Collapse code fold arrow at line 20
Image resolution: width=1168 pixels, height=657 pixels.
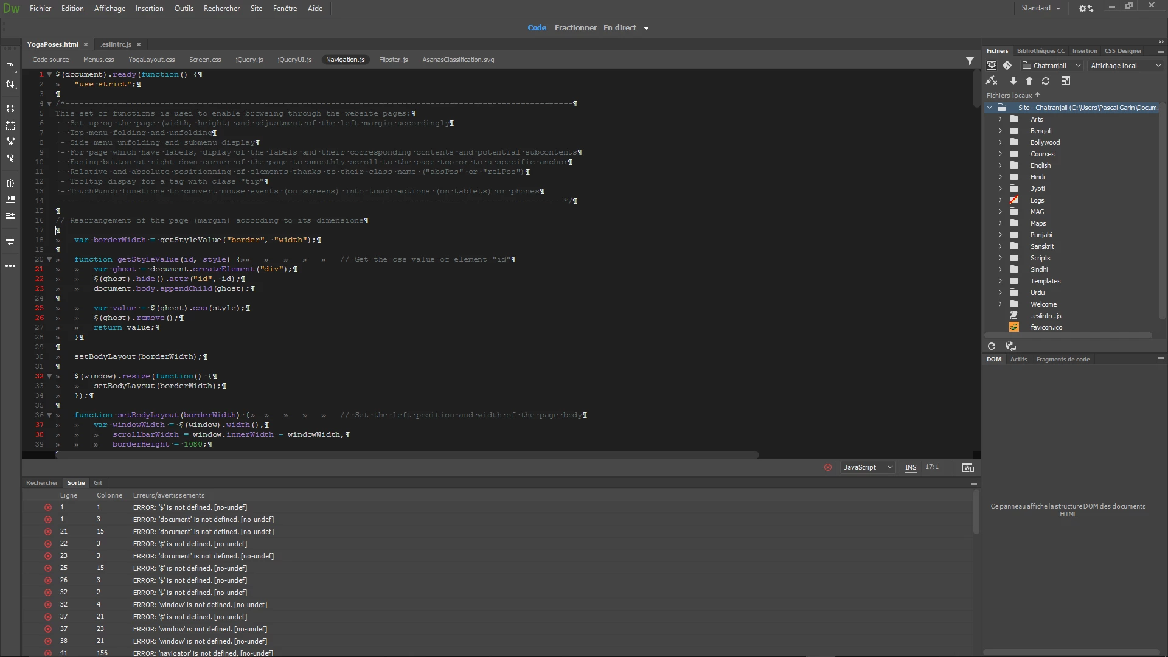tap(49, 259)
